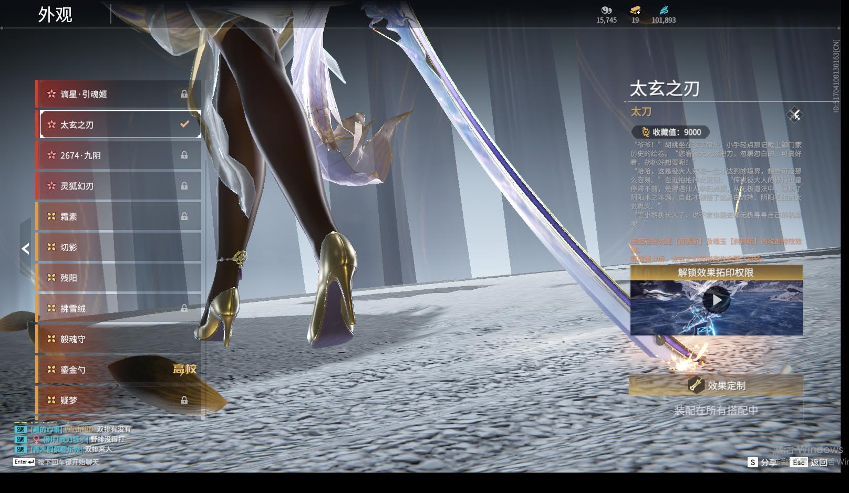Click the gold bar currency icon showing 19

(635, 10)
